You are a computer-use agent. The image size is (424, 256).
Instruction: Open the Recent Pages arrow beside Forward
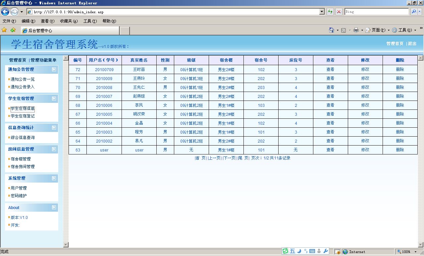tap(22, 12)
